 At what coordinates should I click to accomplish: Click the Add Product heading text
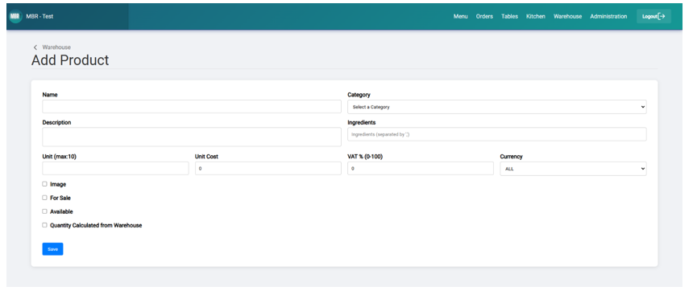(x=70, y=60)
